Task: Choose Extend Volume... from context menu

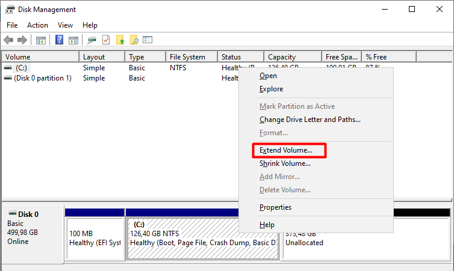Action: coord(286,150)
